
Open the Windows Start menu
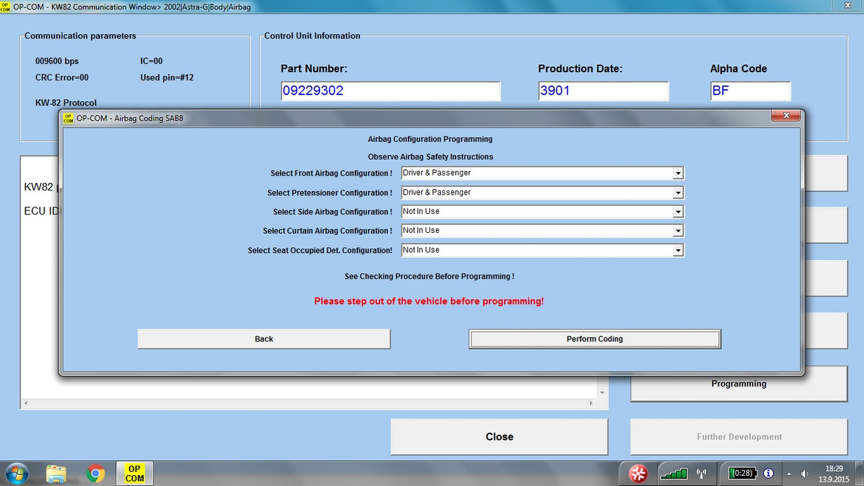[16, 473]
